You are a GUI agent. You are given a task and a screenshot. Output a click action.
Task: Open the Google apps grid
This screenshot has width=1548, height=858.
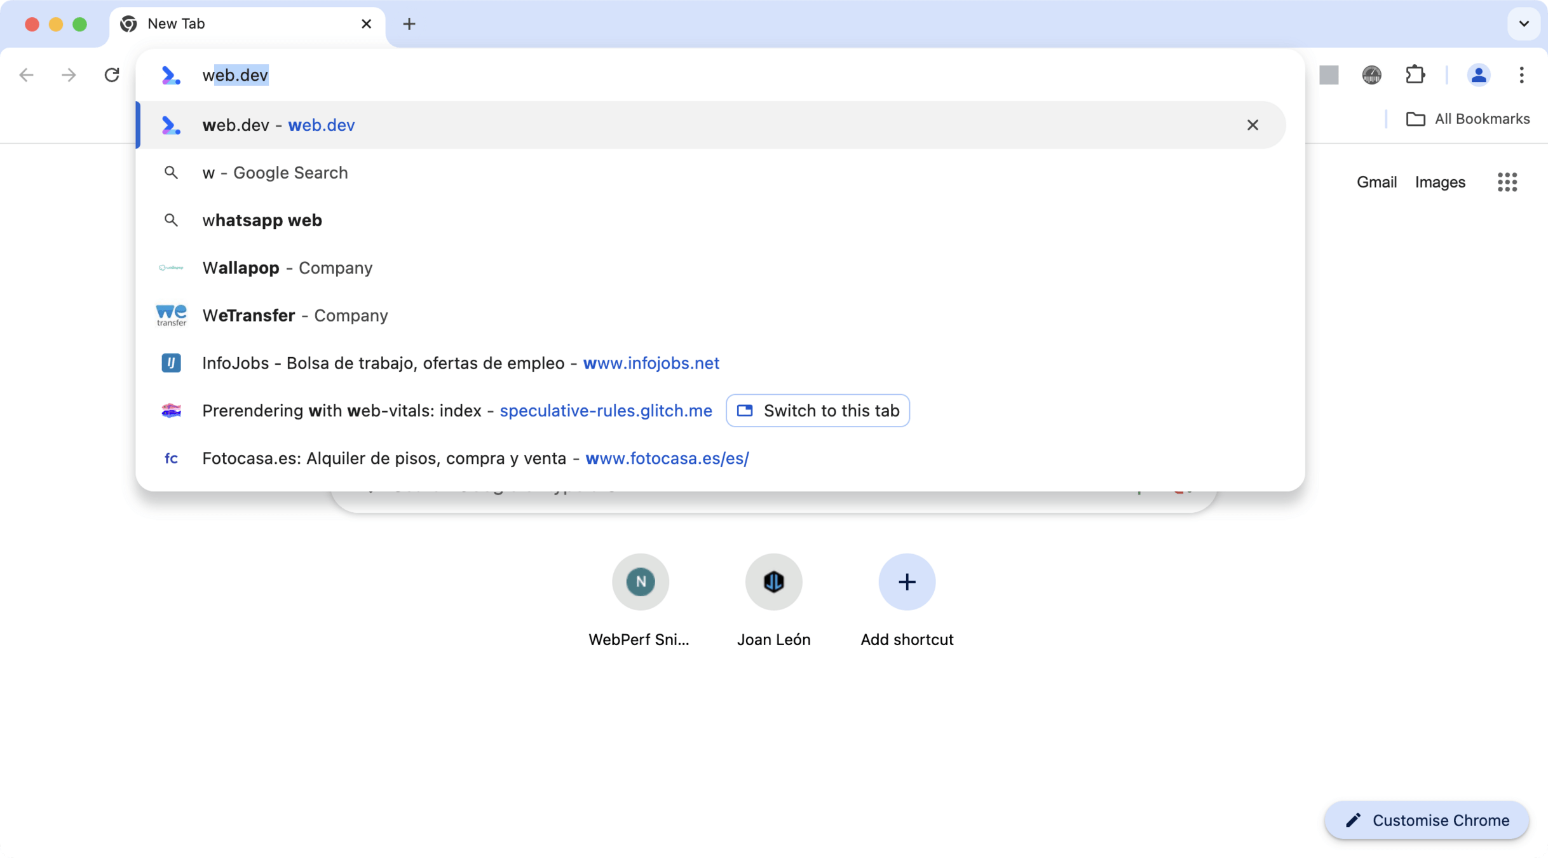click(x=1507, y=182)
